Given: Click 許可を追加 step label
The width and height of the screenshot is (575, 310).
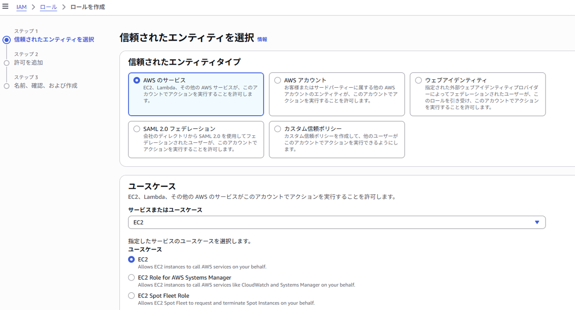Looking at the screenshot, I should point(29,63).
